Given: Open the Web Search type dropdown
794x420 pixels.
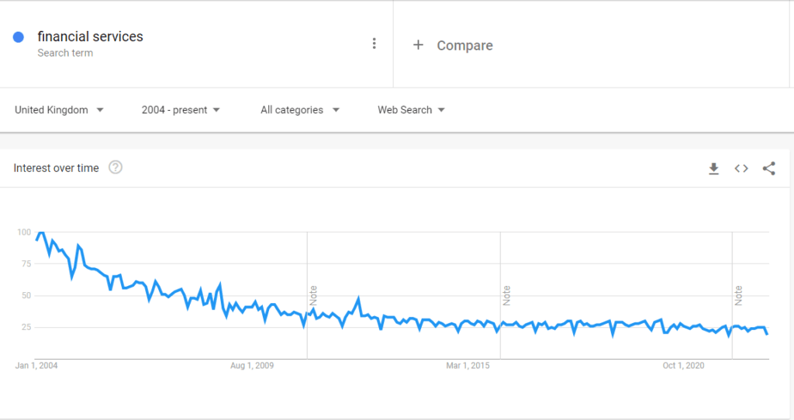Looking at the screenshot, I should point(411,110).
